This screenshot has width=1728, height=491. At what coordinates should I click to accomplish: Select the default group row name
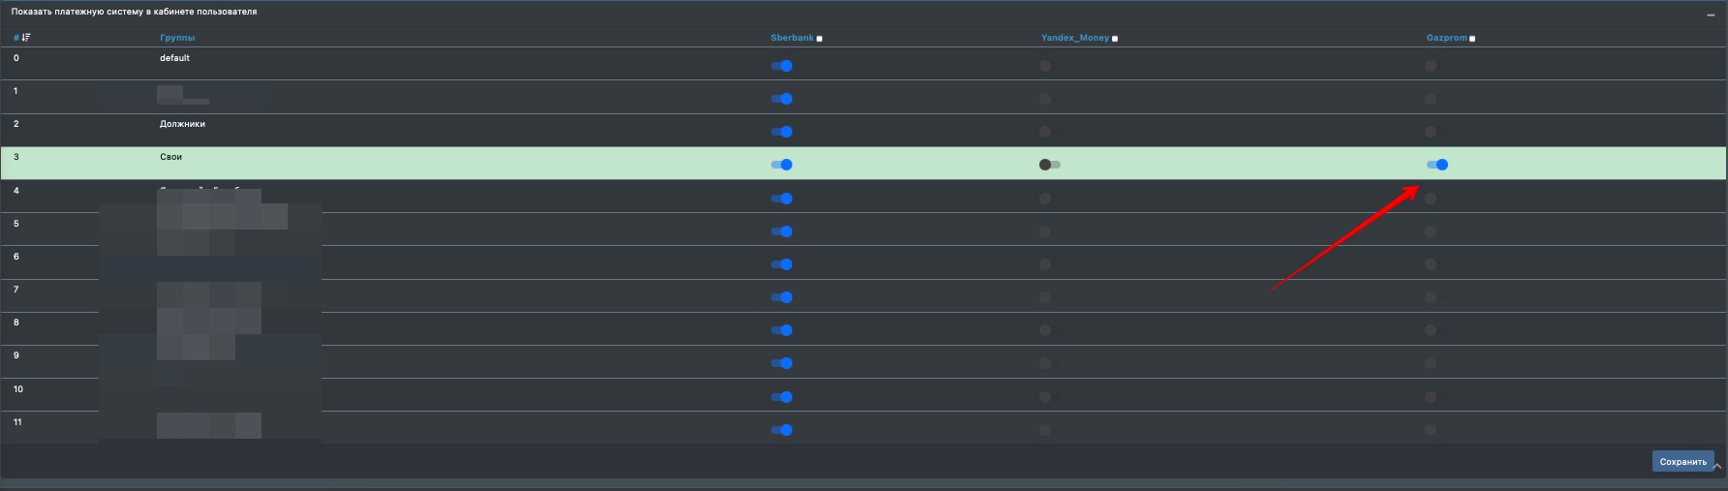pos(174,58)
